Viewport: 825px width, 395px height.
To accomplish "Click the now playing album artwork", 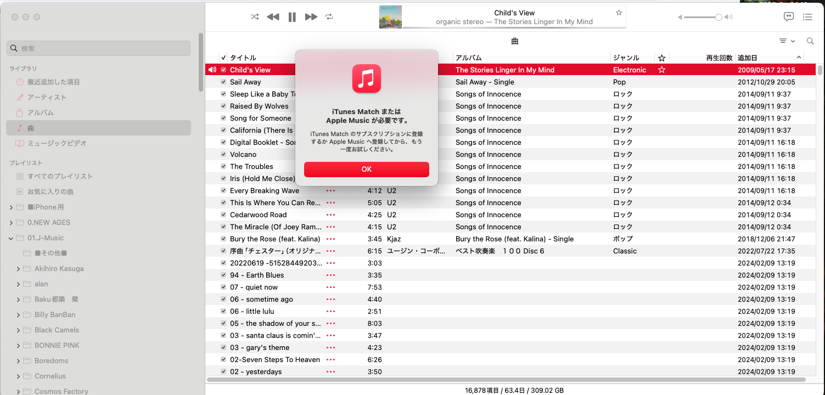I will [390, 17].
